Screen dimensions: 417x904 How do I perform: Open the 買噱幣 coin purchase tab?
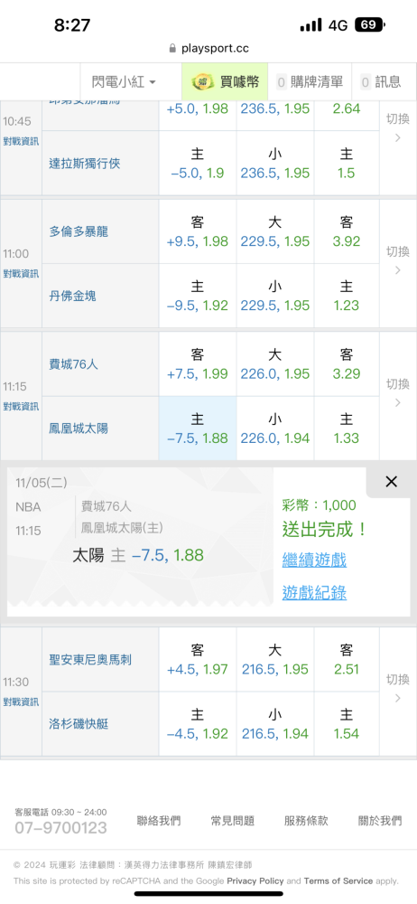point(225,82)
